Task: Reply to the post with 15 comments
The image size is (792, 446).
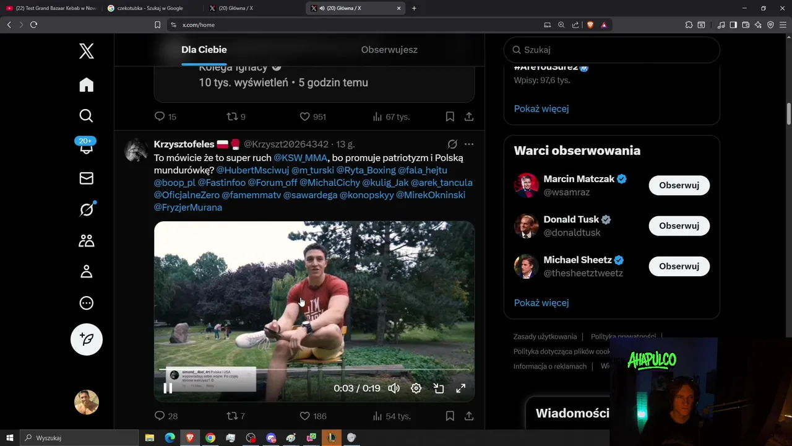Action: 165,116
